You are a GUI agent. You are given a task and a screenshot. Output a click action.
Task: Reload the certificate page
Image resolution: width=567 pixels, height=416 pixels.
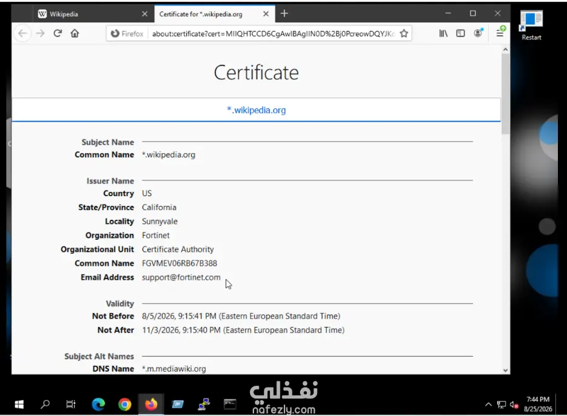click(58, 33)
